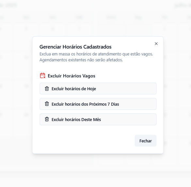The width and height of the screenshot is (191, 187).
Task: Click the trash icon beside 'de Hoje'
Action: [x=47, y=89]
